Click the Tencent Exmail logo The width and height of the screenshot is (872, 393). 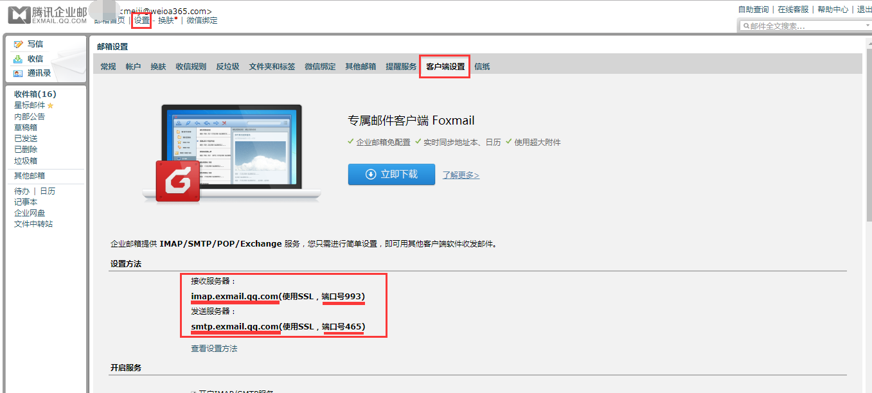click(x=47, y=14)
